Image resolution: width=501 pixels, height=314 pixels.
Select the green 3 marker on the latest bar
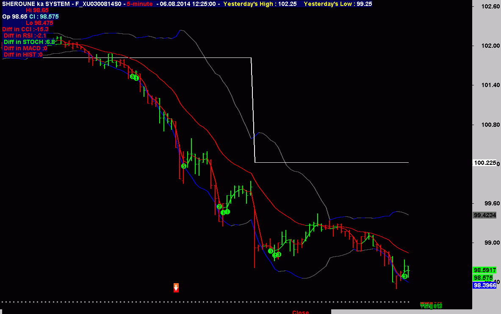point(405,276)
